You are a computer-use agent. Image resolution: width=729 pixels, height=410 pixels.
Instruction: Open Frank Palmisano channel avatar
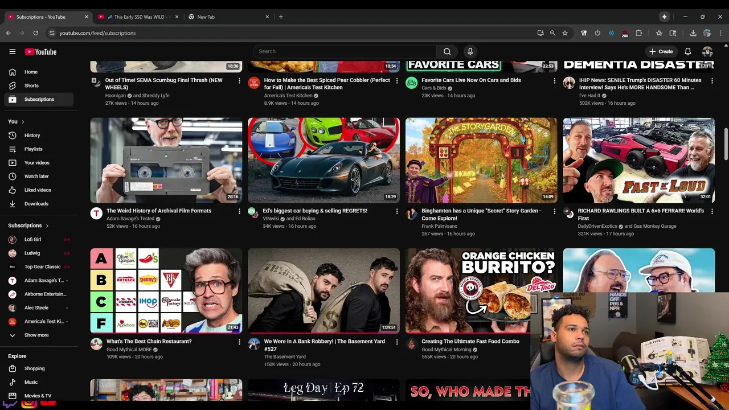click(411, 214)
